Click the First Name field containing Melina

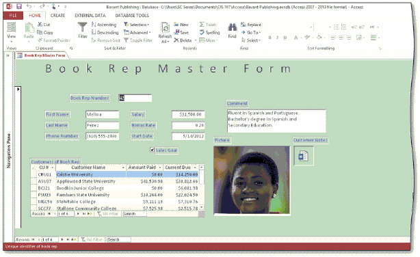pyautogui.click(x=103, y=115)
